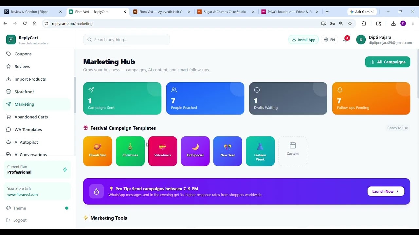The width and height of the screenshot is (419, 235).
Task: Switch to Priya's Boutique tab
Action: (x=290, y=12)
